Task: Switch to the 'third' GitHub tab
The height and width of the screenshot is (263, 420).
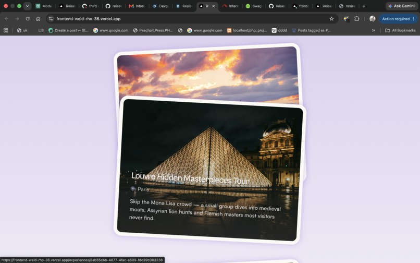Action: click(90, 6)
